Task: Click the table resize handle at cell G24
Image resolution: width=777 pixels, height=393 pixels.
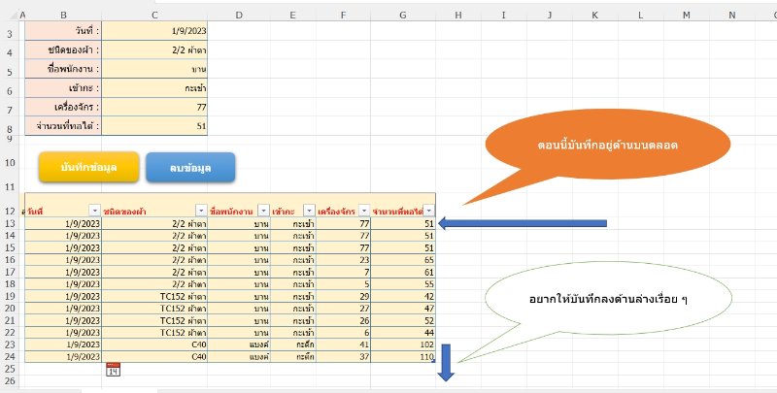Action: (x=434, y=362)
